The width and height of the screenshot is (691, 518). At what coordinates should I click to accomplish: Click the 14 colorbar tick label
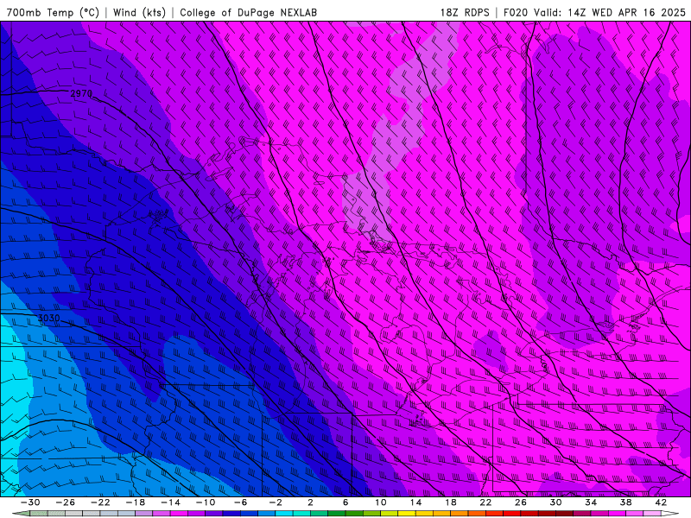tap(415, 502)
